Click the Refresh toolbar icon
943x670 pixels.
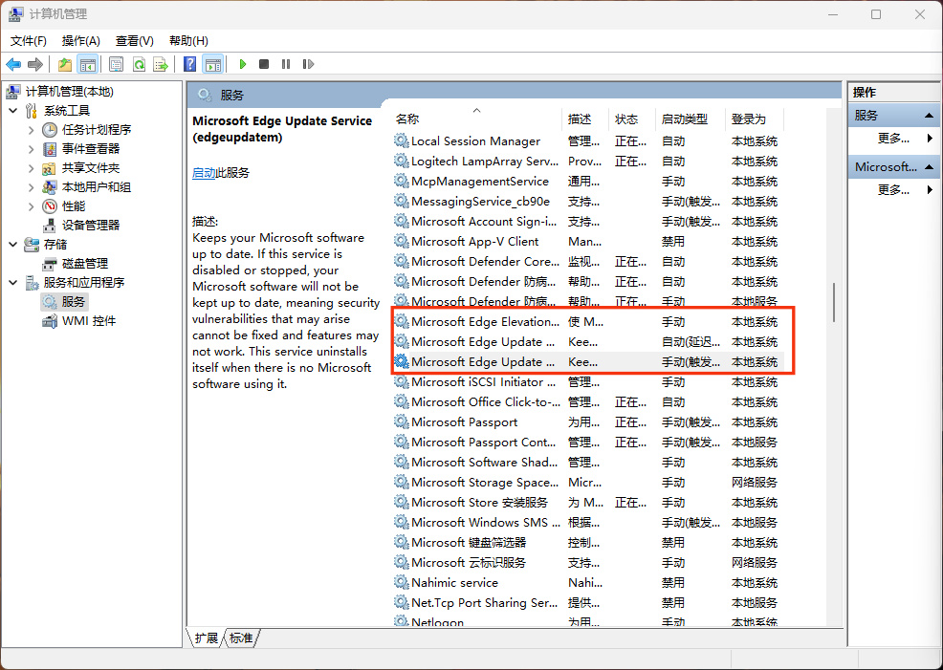139,64
